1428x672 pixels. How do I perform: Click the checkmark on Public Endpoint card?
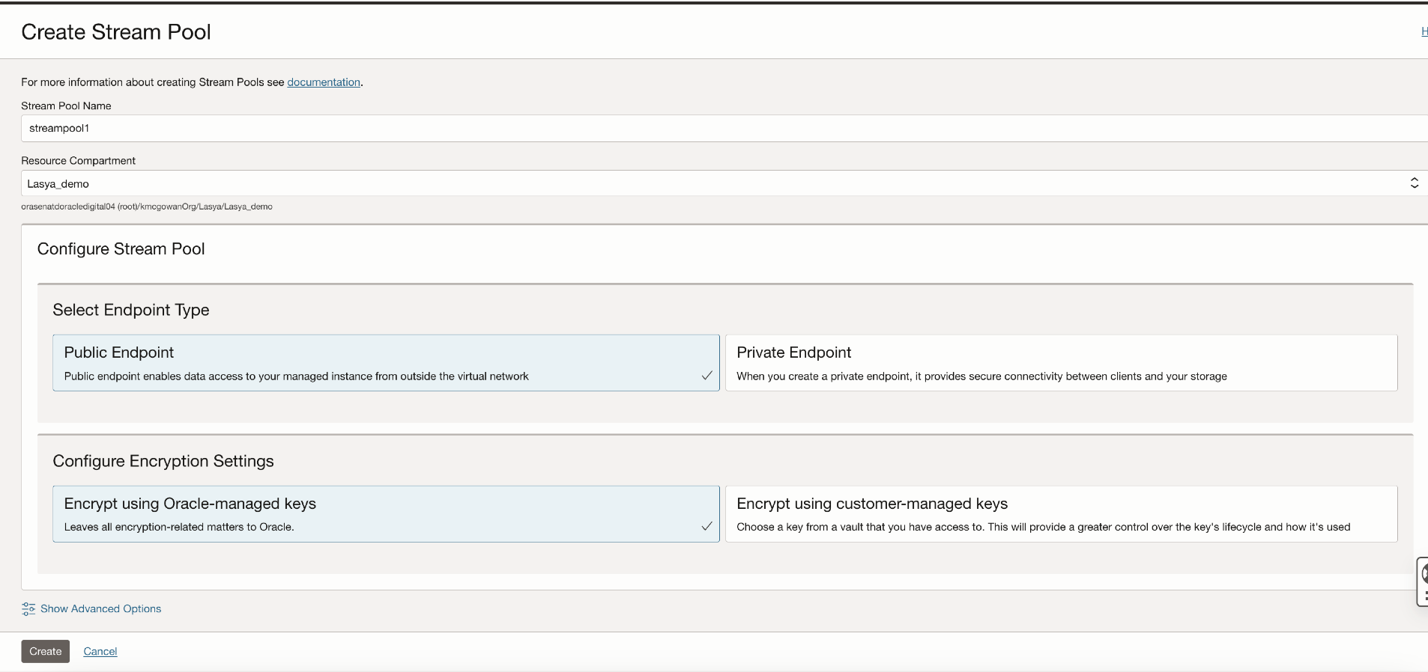coord(707,376)
